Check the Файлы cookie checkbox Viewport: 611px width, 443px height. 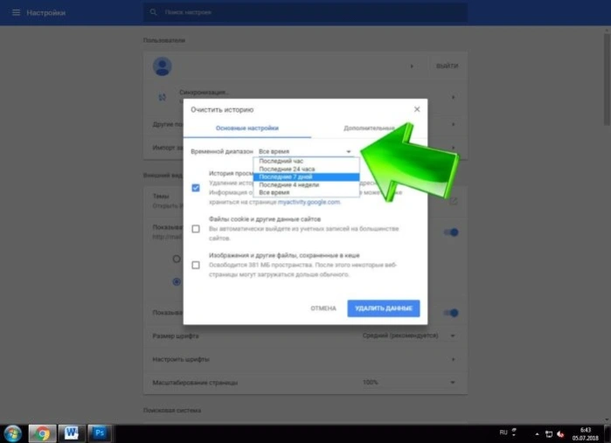pyautogui.click(x=196, y=229)
